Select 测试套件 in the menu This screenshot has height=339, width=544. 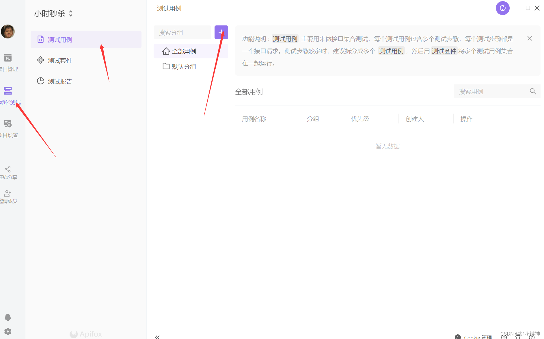pos(60,60)
